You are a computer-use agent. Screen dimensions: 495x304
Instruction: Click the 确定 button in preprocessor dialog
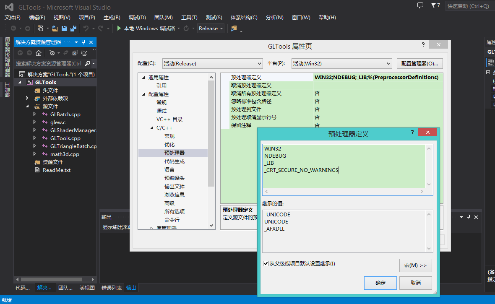380,283
